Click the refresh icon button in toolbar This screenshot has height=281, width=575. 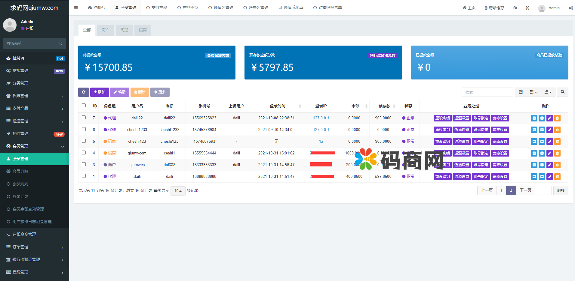coord(83,92)
